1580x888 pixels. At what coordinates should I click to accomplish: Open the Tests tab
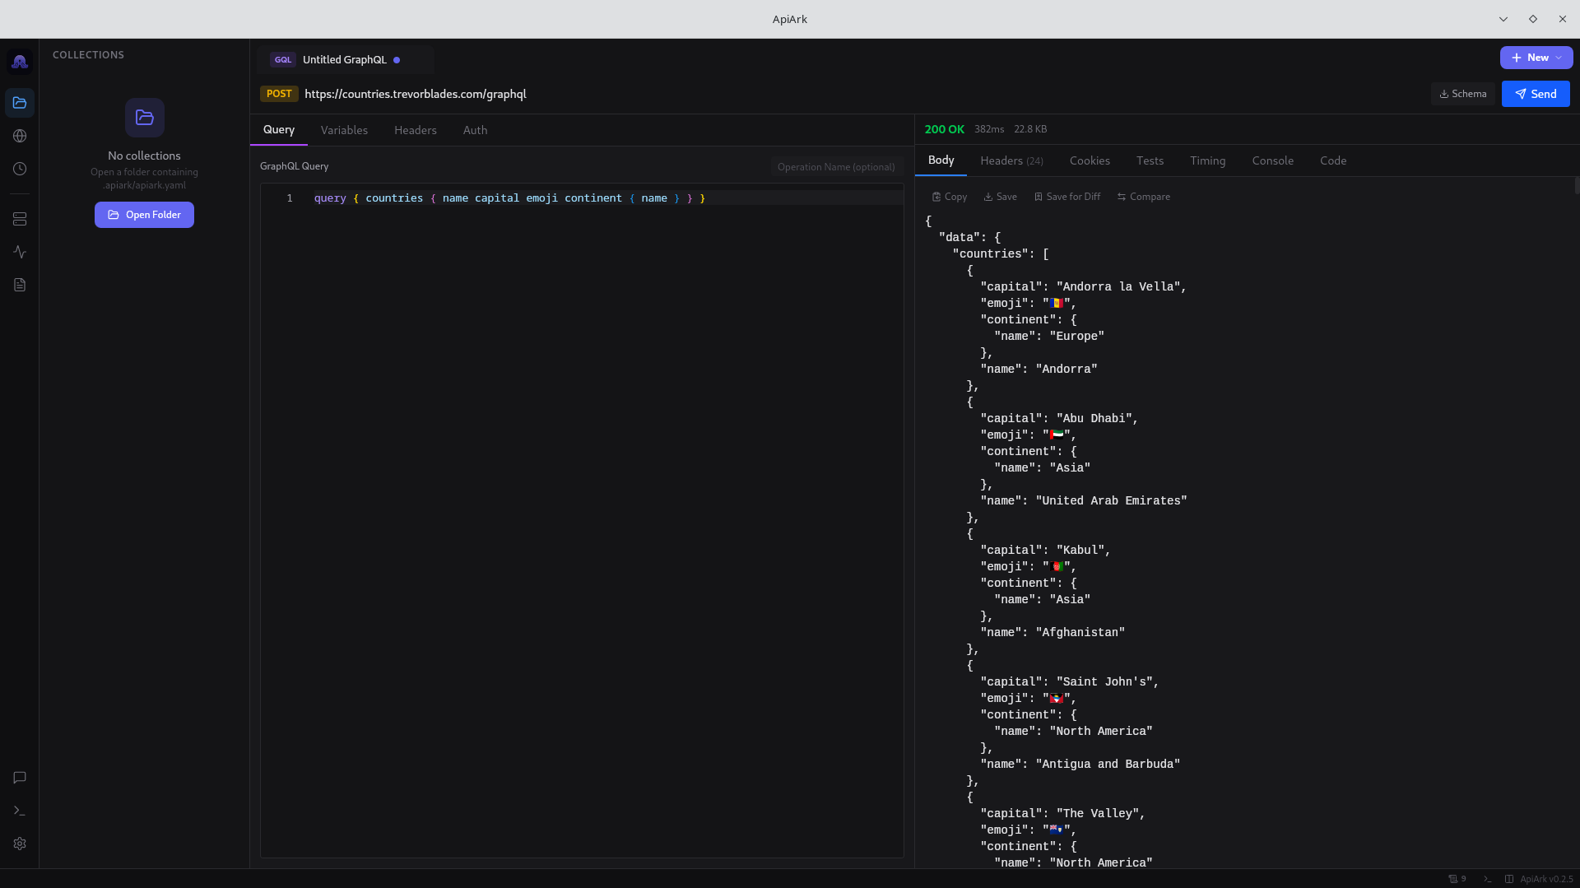click(x=1150, y=160)
